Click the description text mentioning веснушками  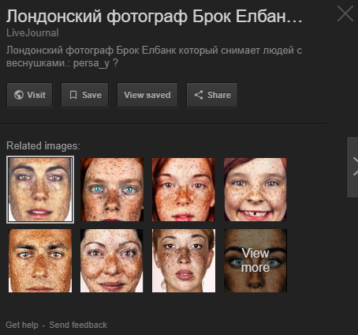pos(154,57)
